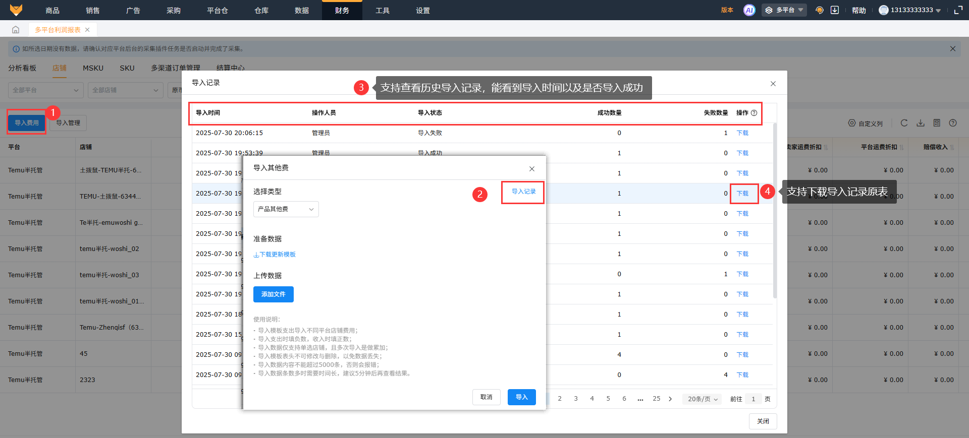Open the 设置 menu
Image resolution: width=969 pixels, height=438 pixels.
[x=423, y=10]
